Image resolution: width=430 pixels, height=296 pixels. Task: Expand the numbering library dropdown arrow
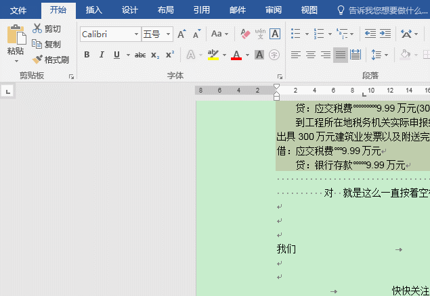click(330, 34)
